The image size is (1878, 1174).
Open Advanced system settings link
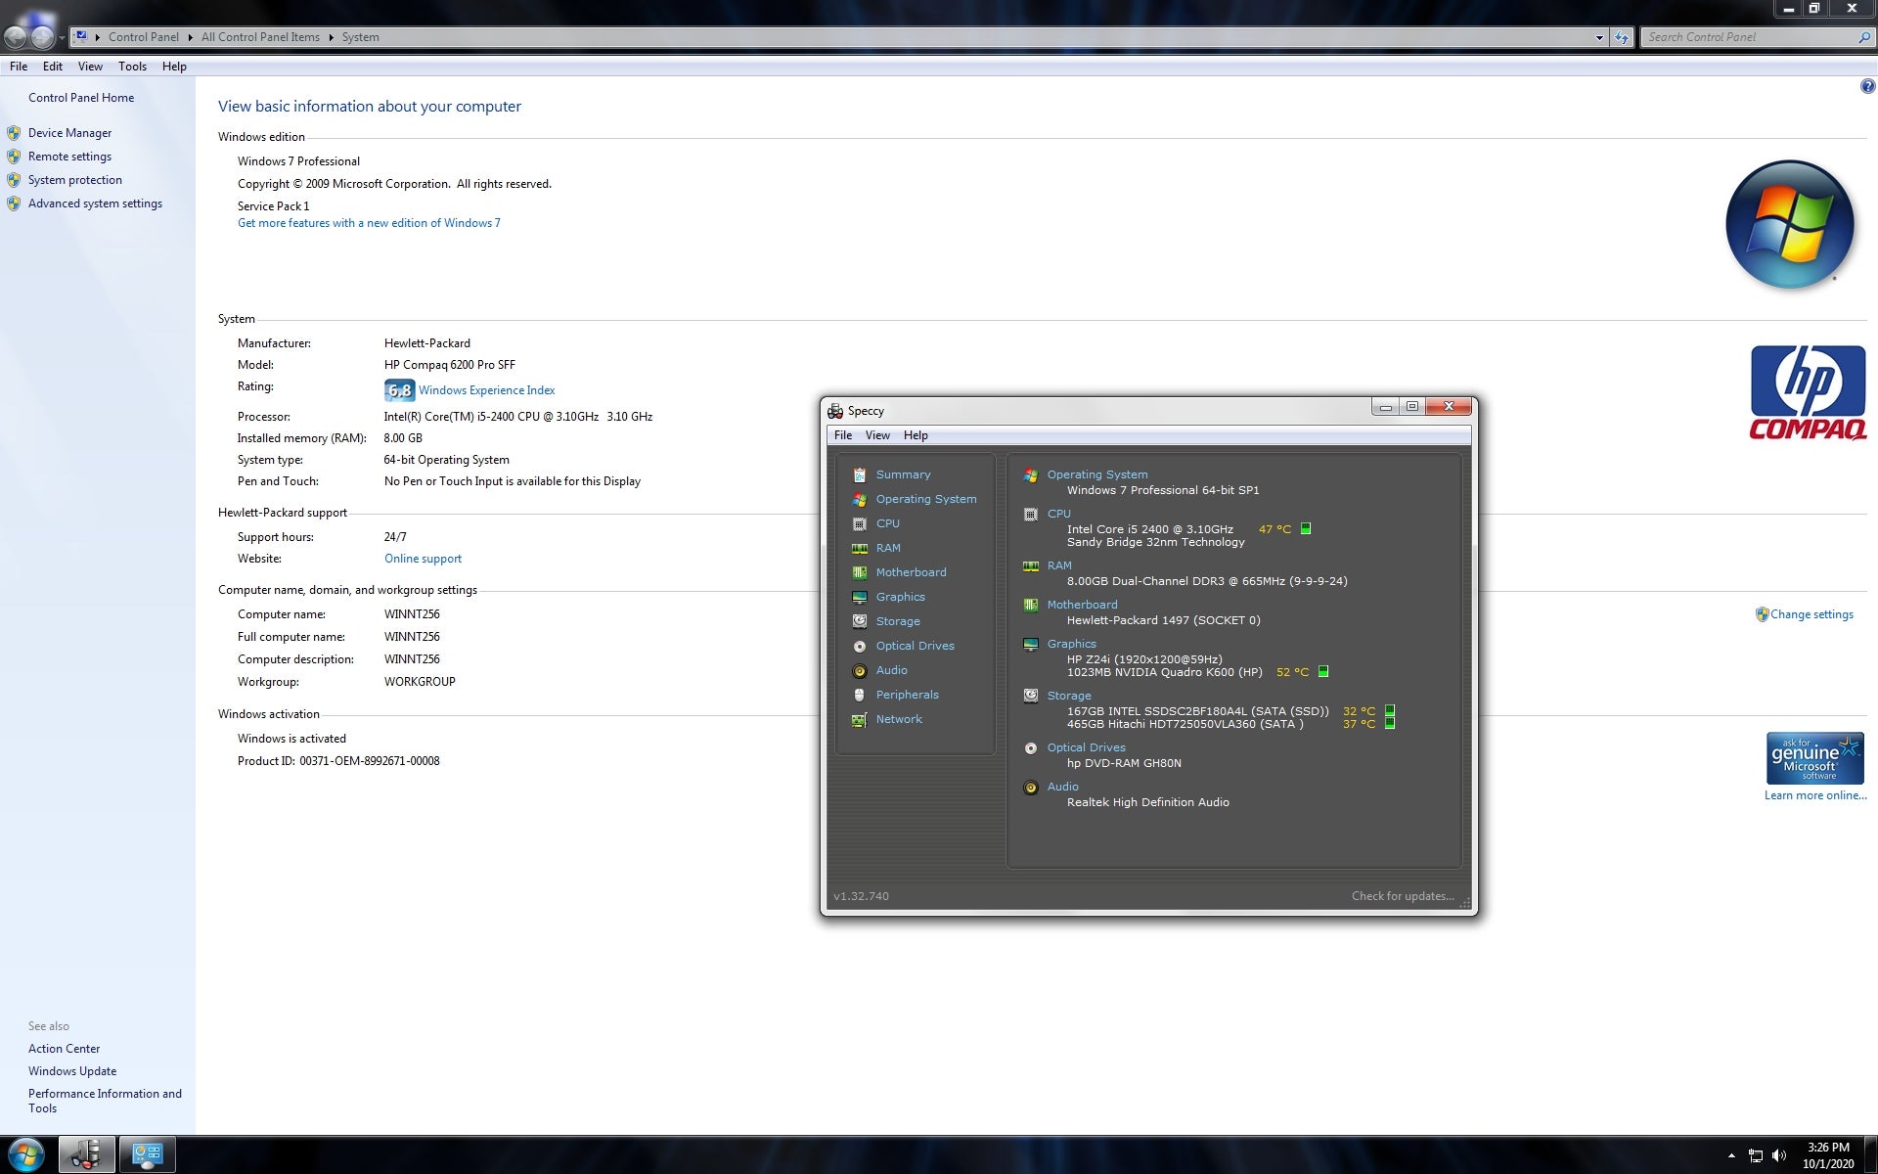(x=95, y=203)
